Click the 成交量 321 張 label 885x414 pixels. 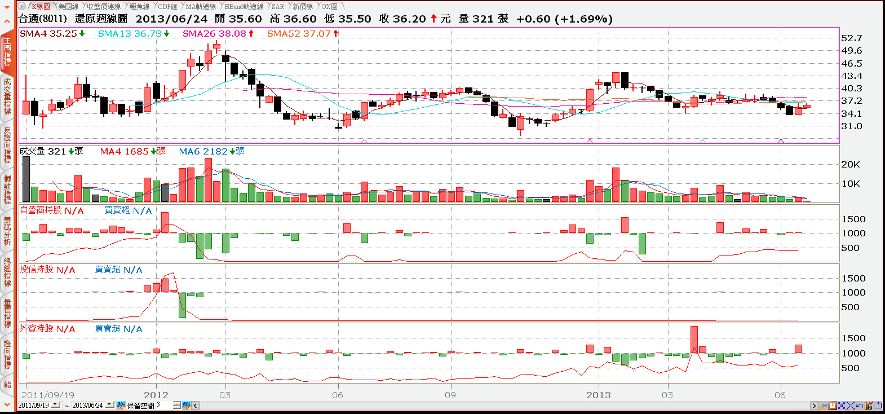coord(51,151)
